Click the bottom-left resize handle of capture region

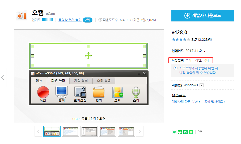click(33, 65)
